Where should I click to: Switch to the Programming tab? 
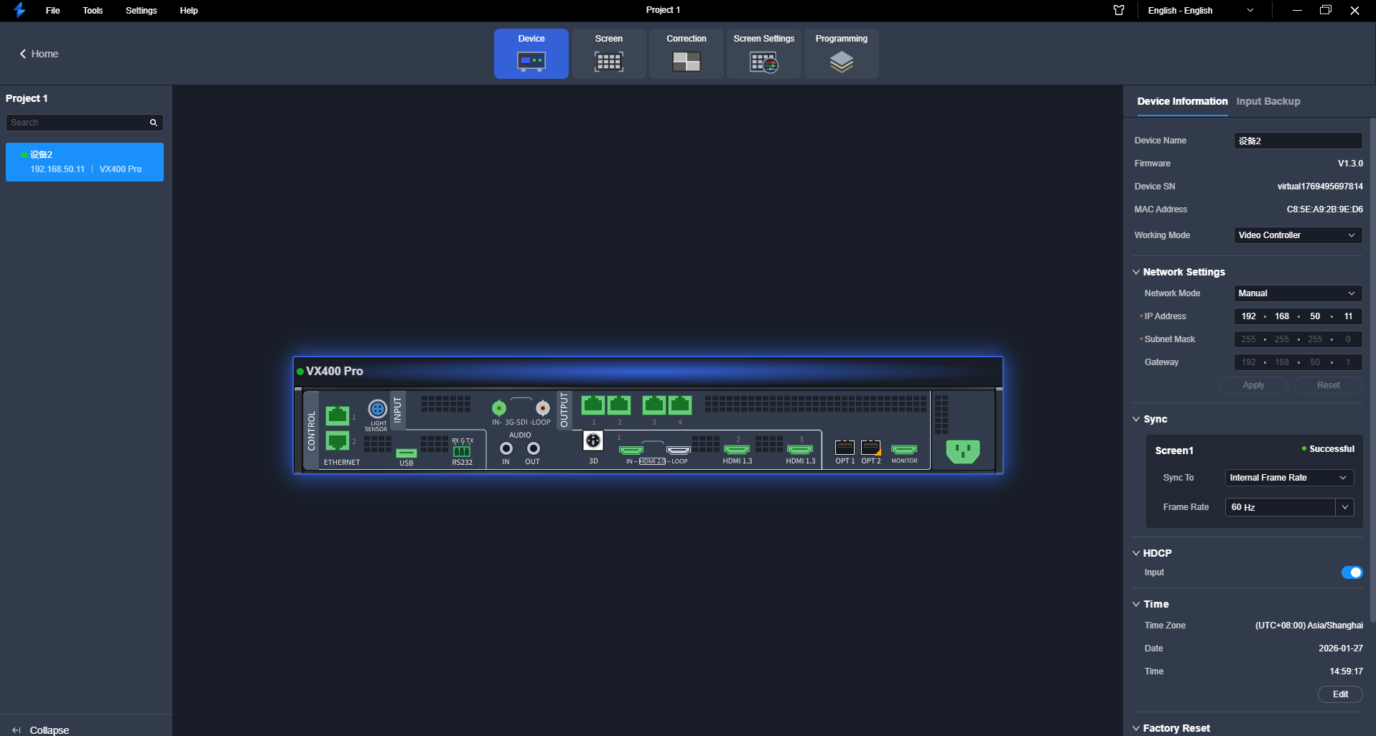pyautogui.click(x=842, y=54)
